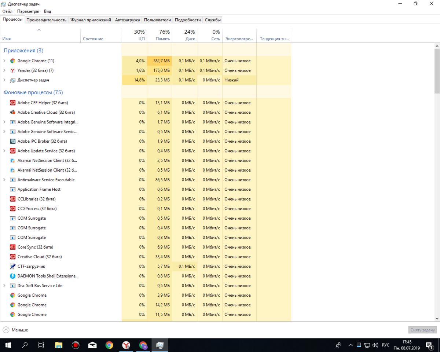
Task: Click the scrollbar down arrow
Action: coord(437,319)
